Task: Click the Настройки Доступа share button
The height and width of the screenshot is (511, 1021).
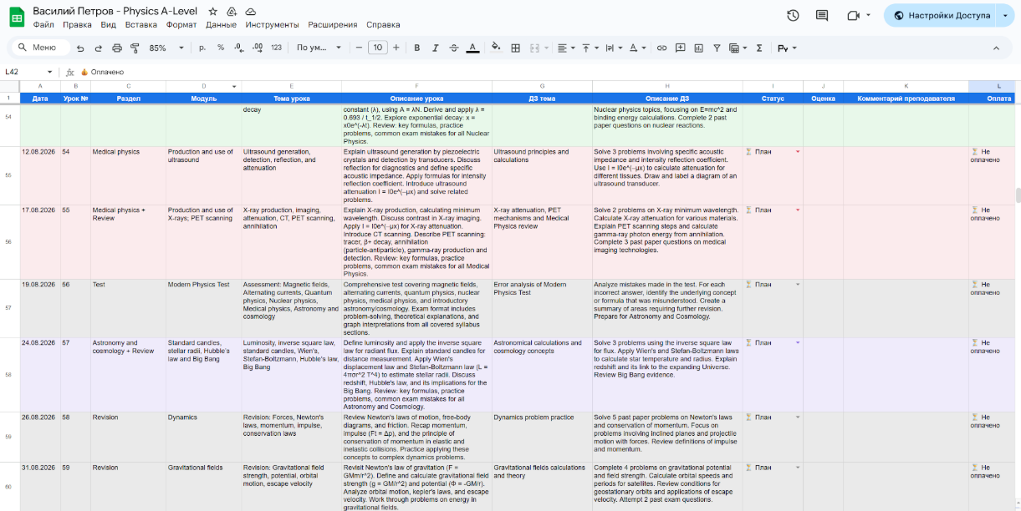Action: [942, 15]
